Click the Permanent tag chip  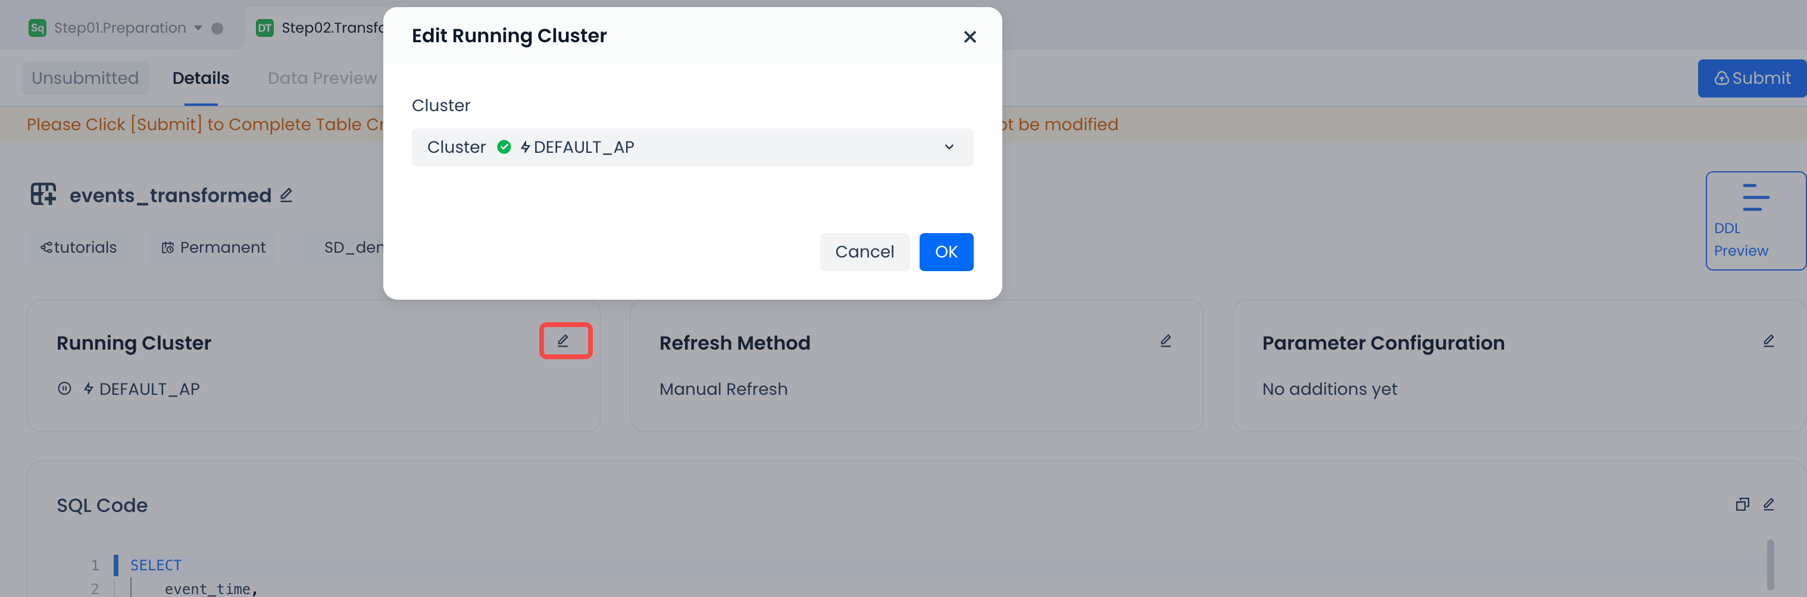213,247
